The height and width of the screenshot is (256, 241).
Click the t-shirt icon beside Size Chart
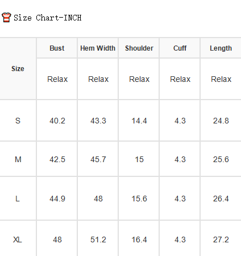point(6,18)
